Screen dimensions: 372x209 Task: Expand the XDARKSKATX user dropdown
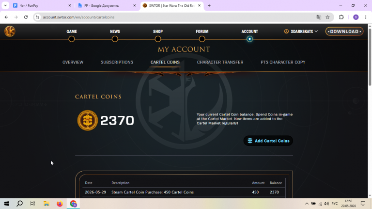point(301,32)
